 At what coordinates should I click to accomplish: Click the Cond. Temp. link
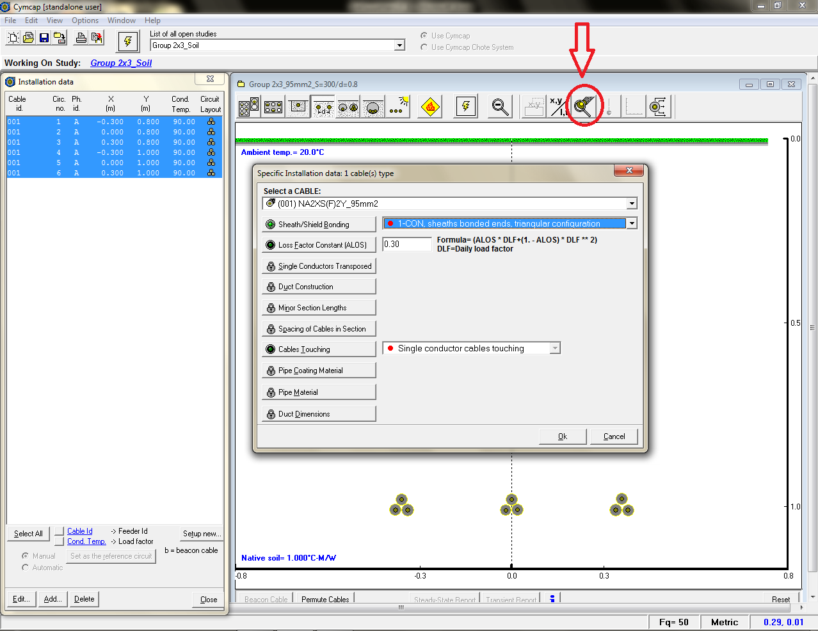point(86,541)
